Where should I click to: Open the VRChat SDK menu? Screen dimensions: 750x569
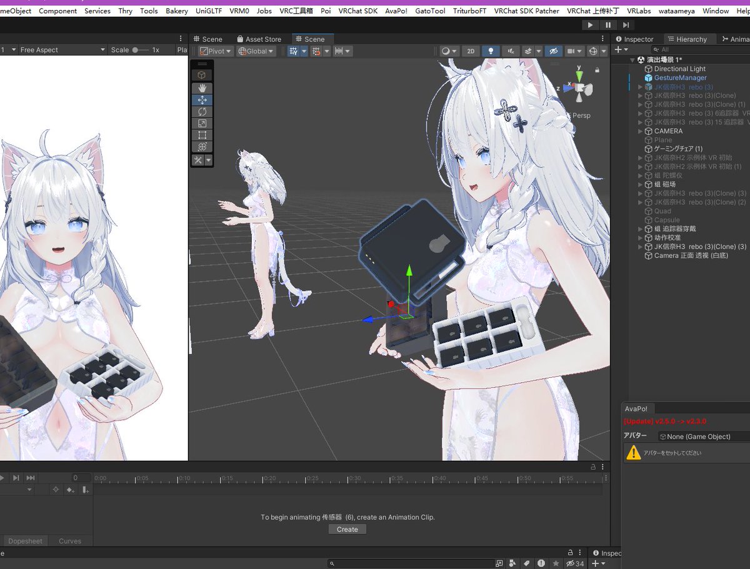[358, 11]
